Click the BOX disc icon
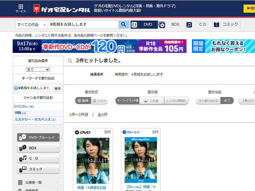Viewport: 255px width, 191px height. click(162, 25)
